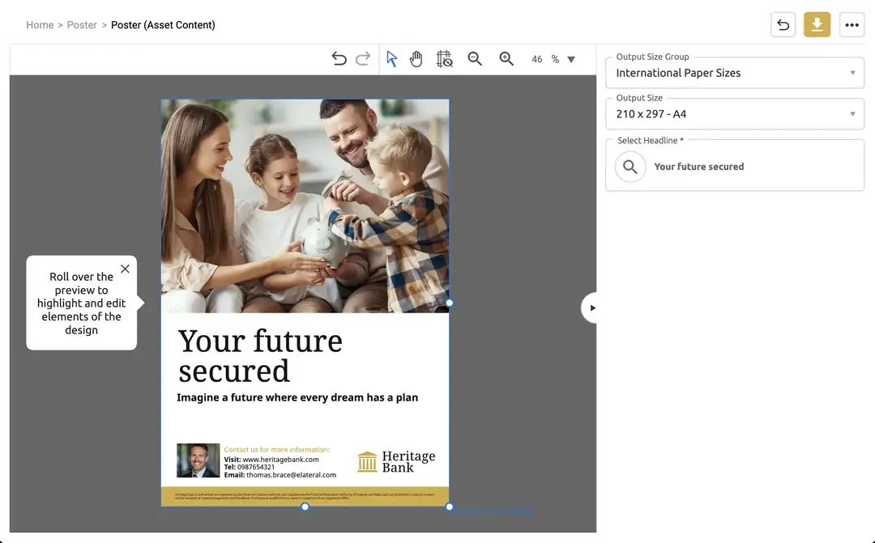Open the more options ellipsis menu
This screenshot has width=875, height=543.
(852, 24)
